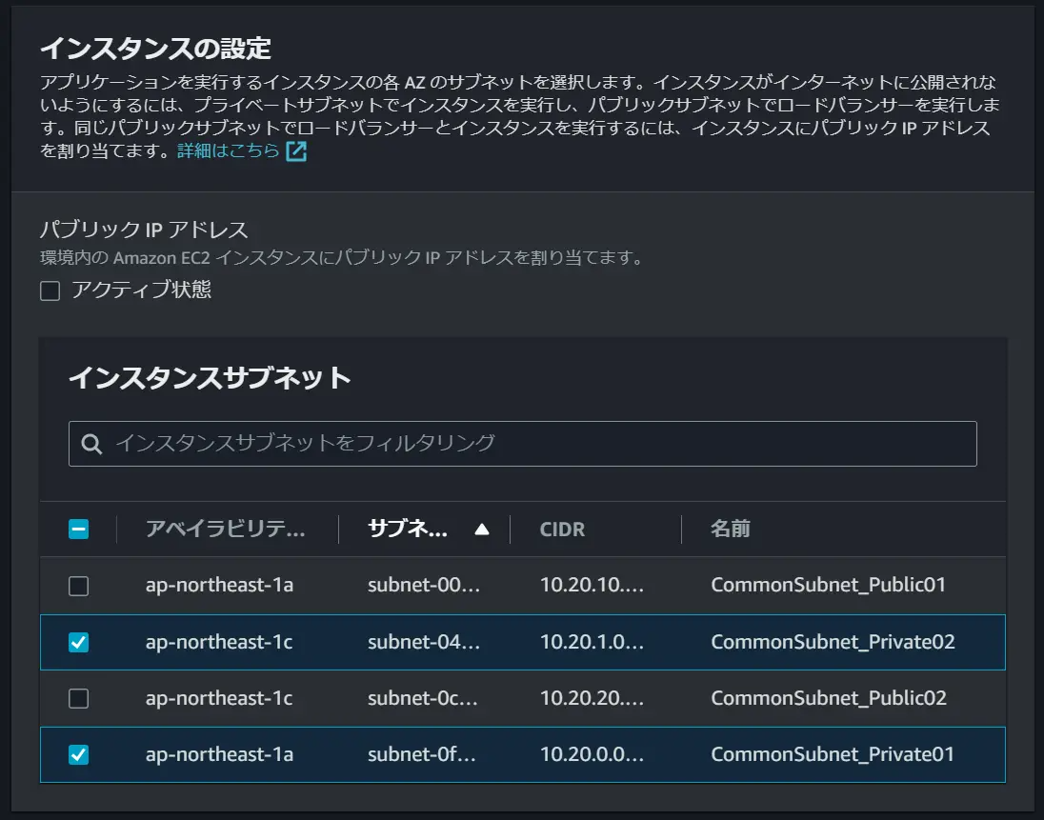The width and height of the screenshot is (1044, 820).
Task: Click the アクティブ状態 label text
Action: pyautogui.click(x=141, y=290)
